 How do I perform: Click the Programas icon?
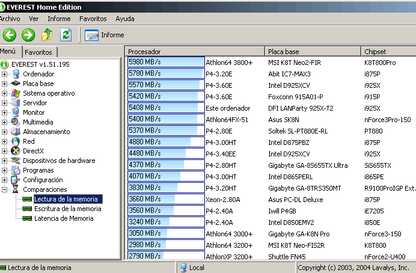point(16,170)
